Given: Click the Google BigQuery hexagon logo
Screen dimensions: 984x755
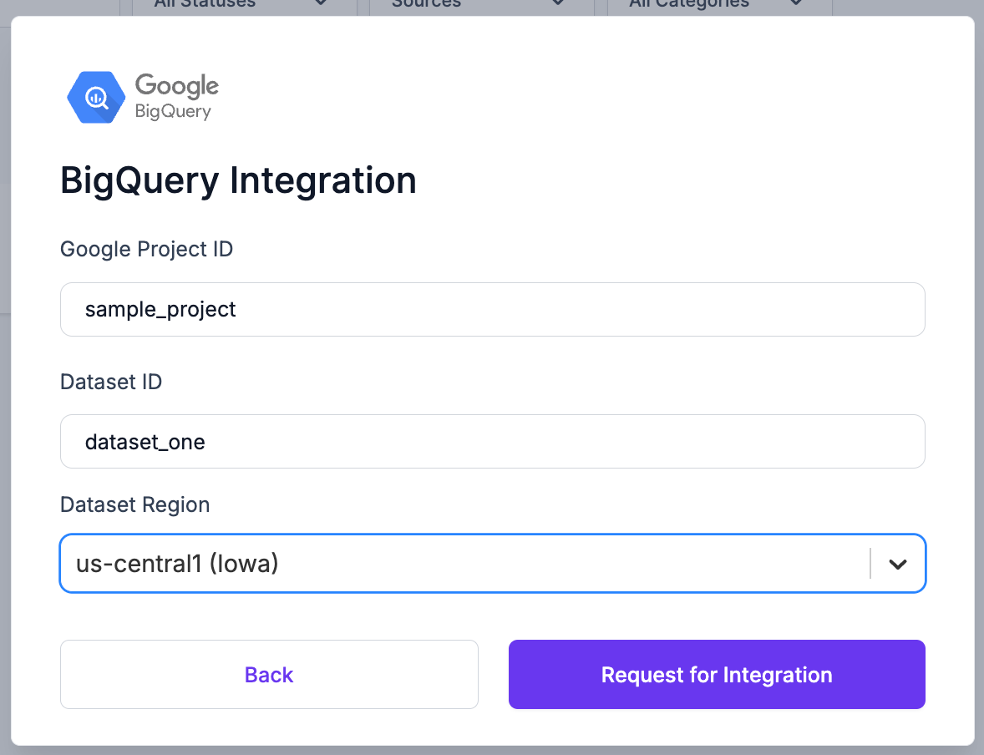Looking at the screenshot, I should pyautogui.click(x=96, y=97).
